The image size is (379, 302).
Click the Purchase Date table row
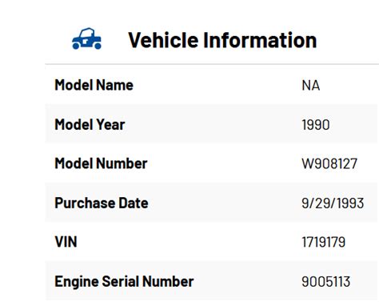pos(212,203)
